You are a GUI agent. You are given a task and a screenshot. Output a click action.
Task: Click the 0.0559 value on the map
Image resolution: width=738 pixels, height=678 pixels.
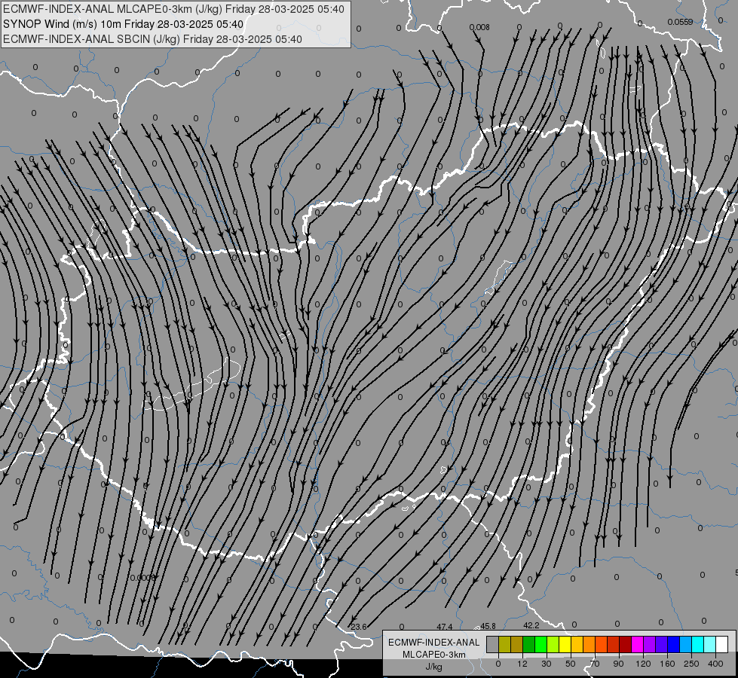(680, 22)
